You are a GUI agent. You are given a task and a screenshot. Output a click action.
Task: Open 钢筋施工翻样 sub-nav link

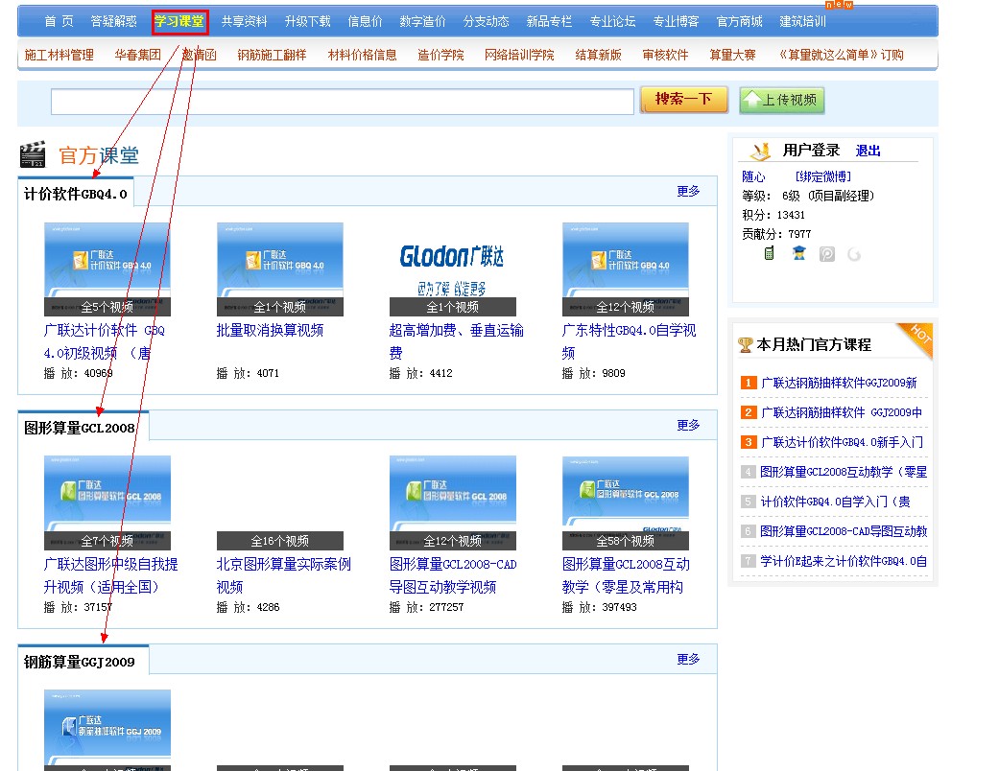272,56
